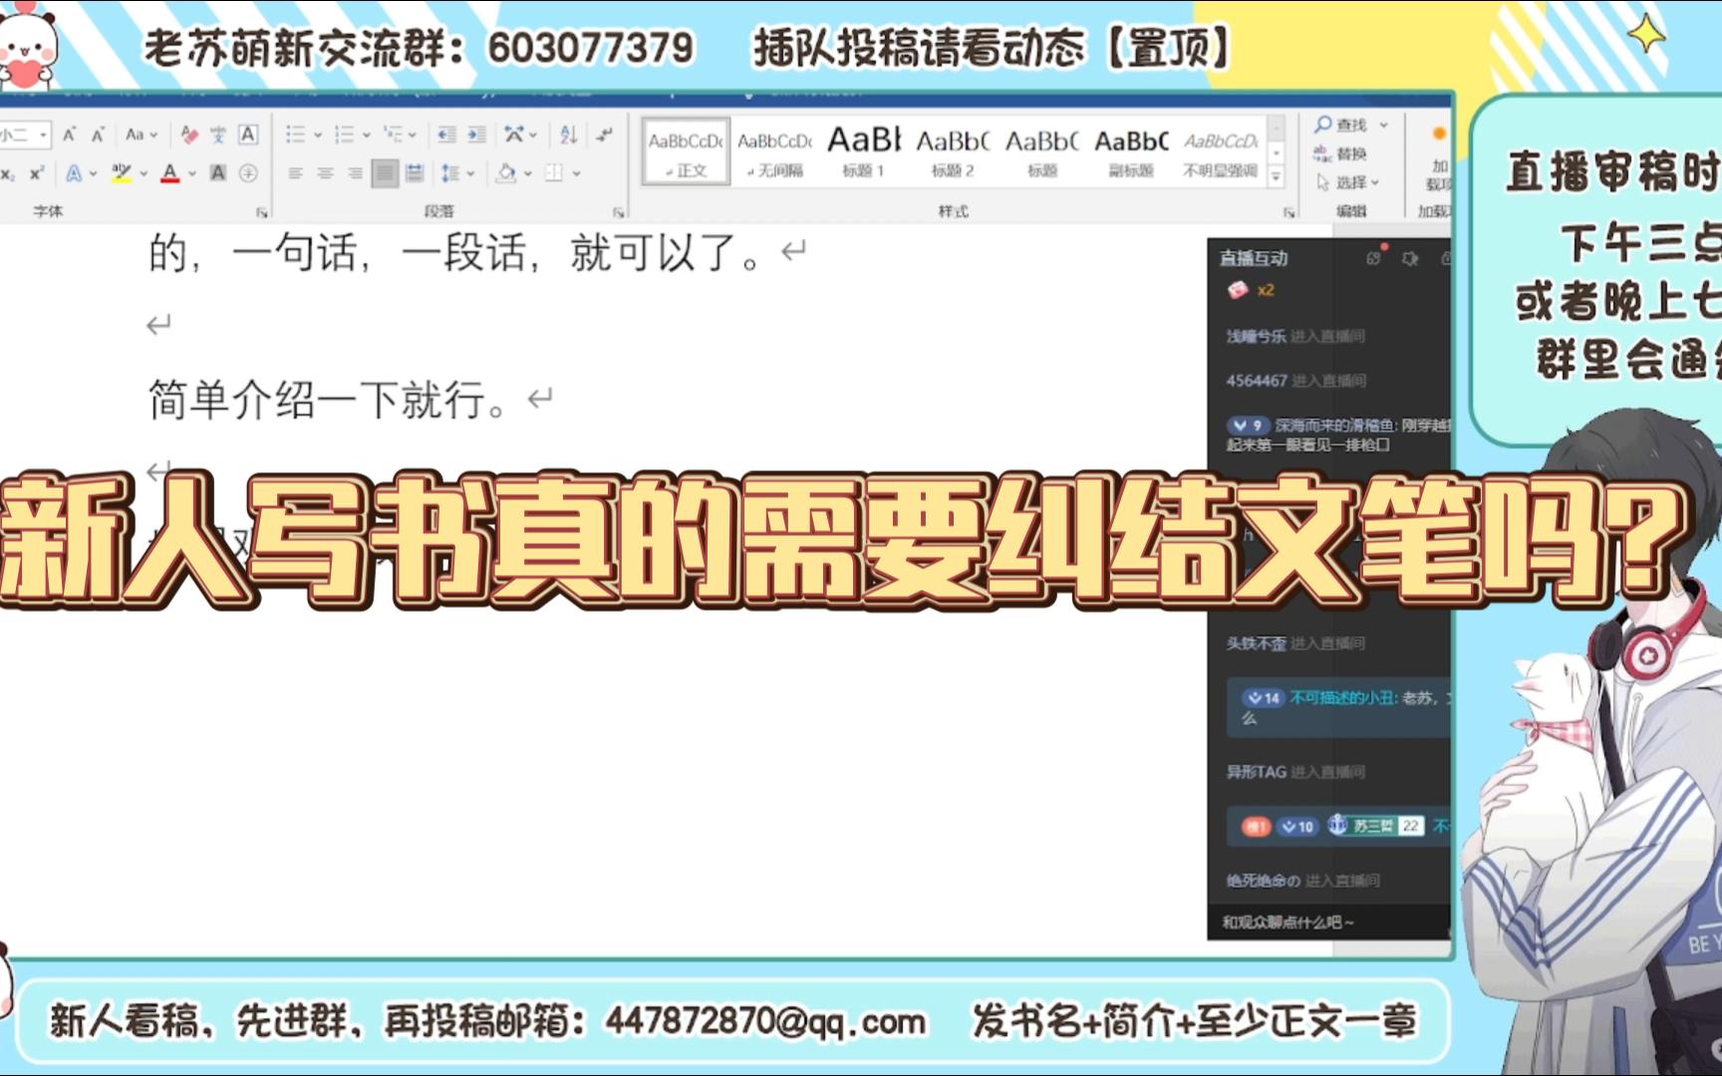This screenshot has height=1076, width=1722.
Task: Click the decrease font size button
Action: [98, 134]
